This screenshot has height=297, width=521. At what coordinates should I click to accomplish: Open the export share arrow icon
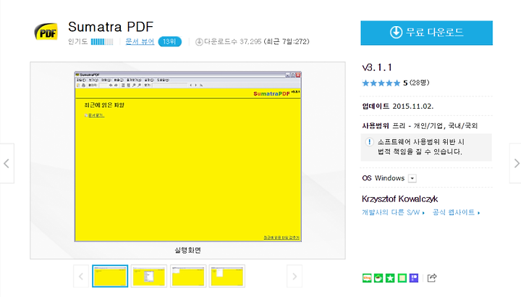point(432,277)
